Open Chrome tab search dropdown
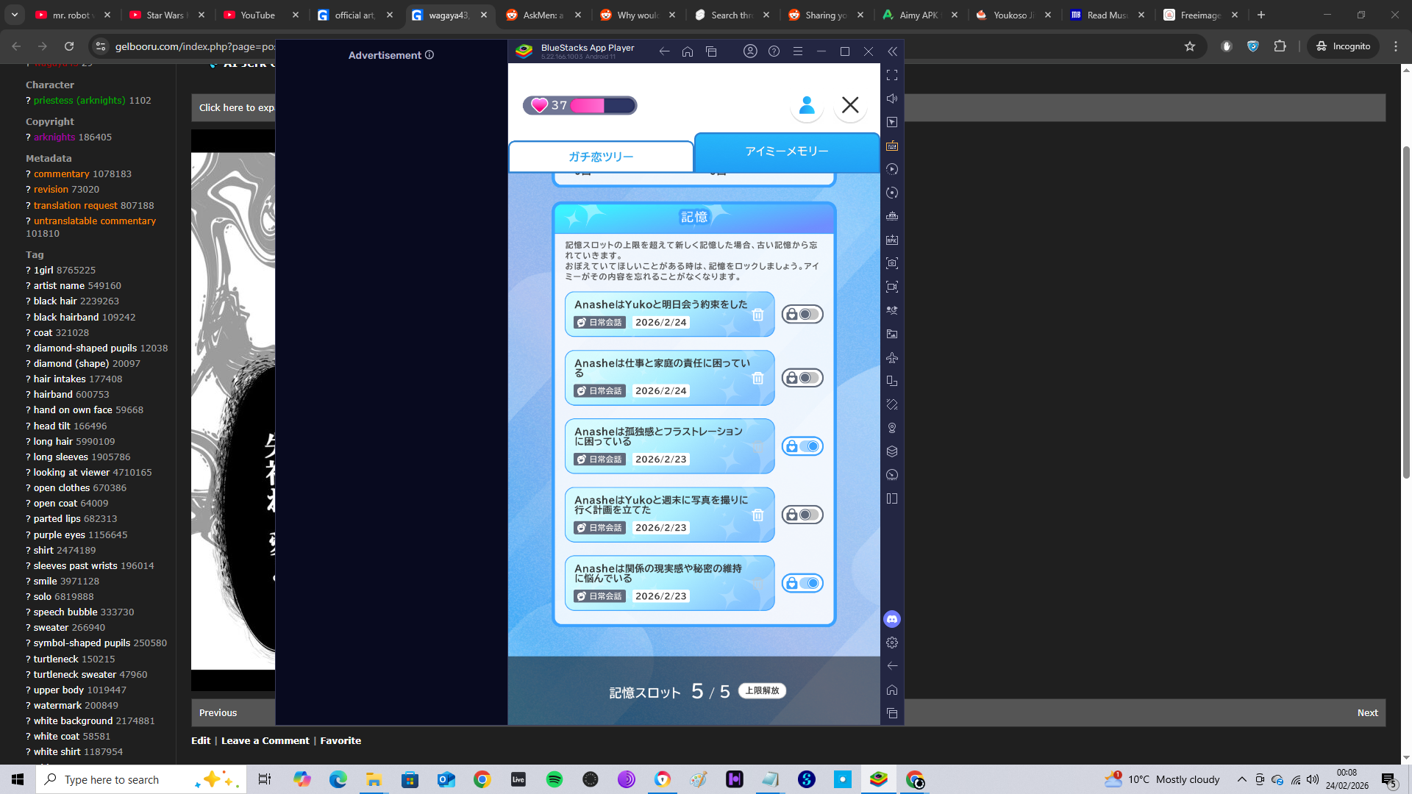 [15, 15]
